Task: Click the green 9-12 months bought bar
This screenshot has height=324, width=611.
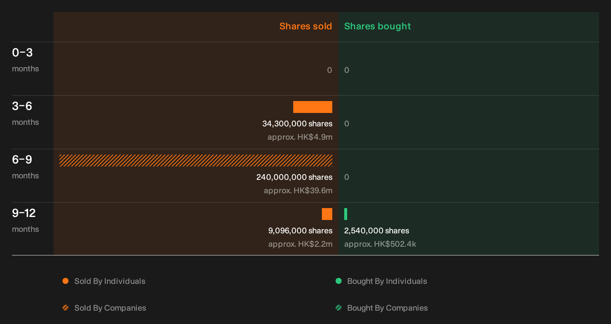Action: pos(346,214)
